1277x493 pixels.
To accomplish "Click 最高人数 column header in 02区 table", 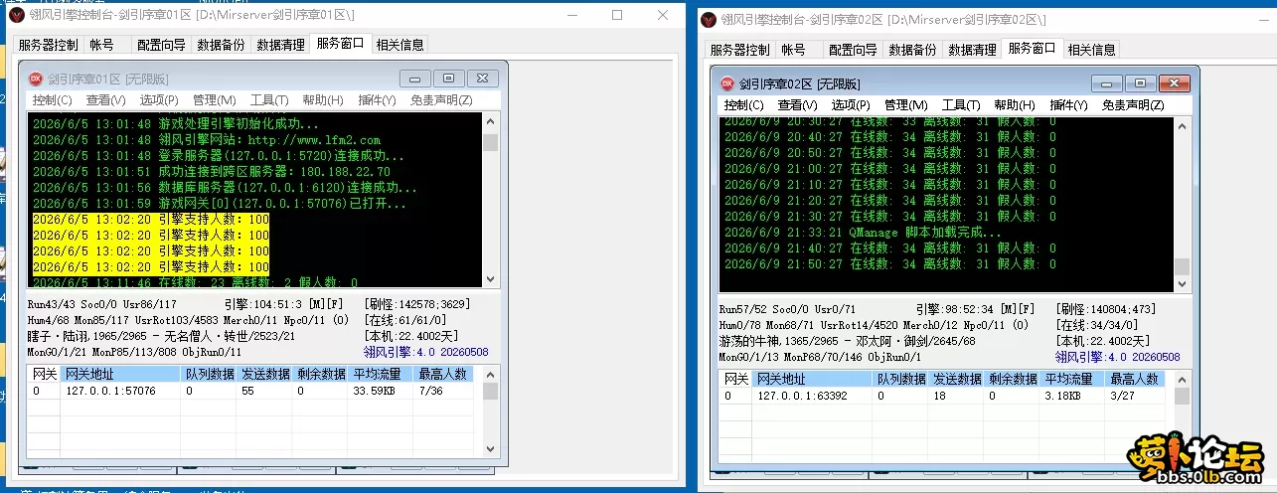I will click(1137, 380).
